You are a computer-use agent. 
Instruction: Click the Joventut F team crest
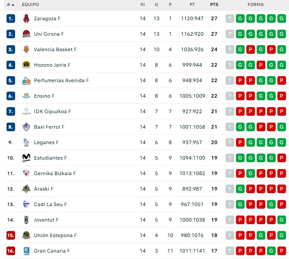26,220
